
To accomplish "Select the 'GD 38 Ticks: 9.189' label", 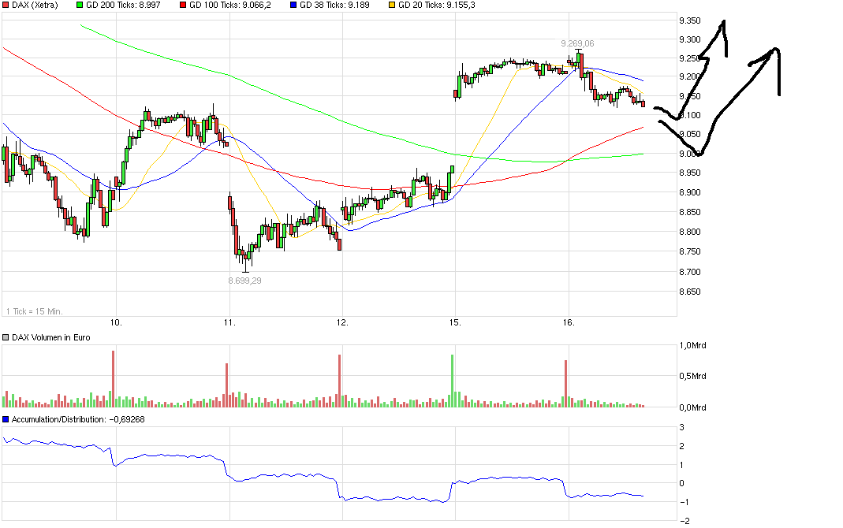I will (x=334, y=5).
